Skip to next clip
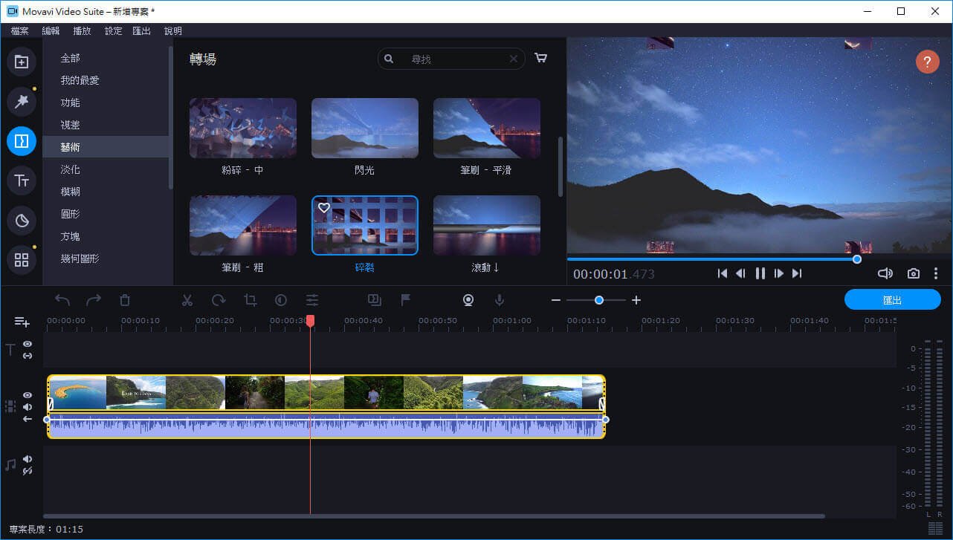 (x=797, y=273)
